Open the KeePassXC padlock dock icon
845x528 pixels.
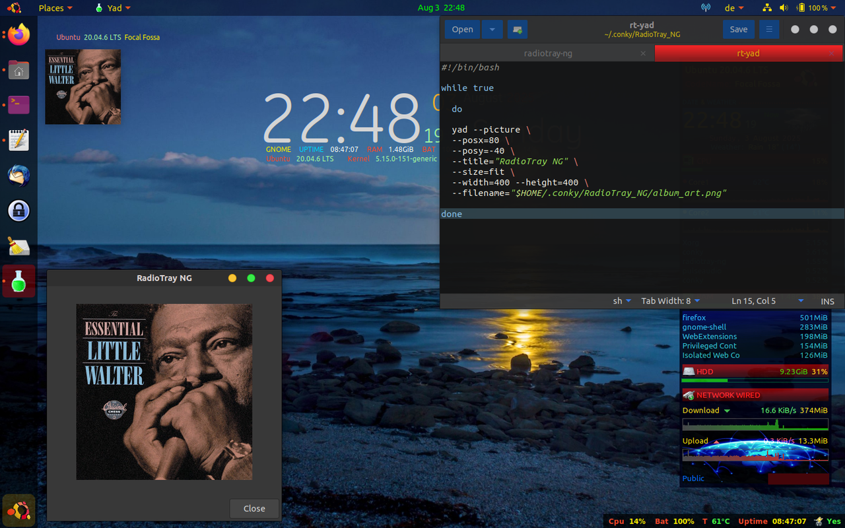(18, 211)
